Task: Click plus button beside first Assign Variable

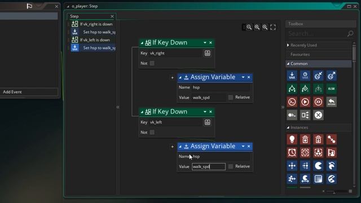Action: pos(172,78)
